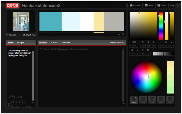
Task: Select the Blend harmony mode
Action: pyautogui.click(x=134, y=100)
